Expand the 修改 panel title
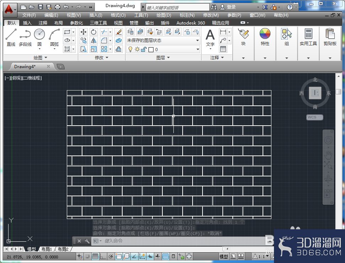 click(x=102, y=57)
